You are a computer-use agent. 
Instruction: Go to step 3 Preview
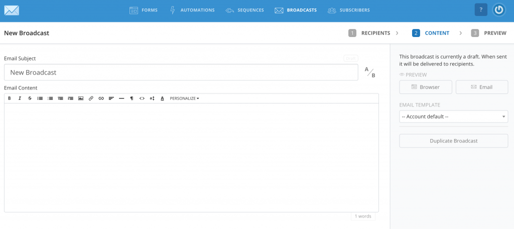pyautogui.click(x=488, y=33)
